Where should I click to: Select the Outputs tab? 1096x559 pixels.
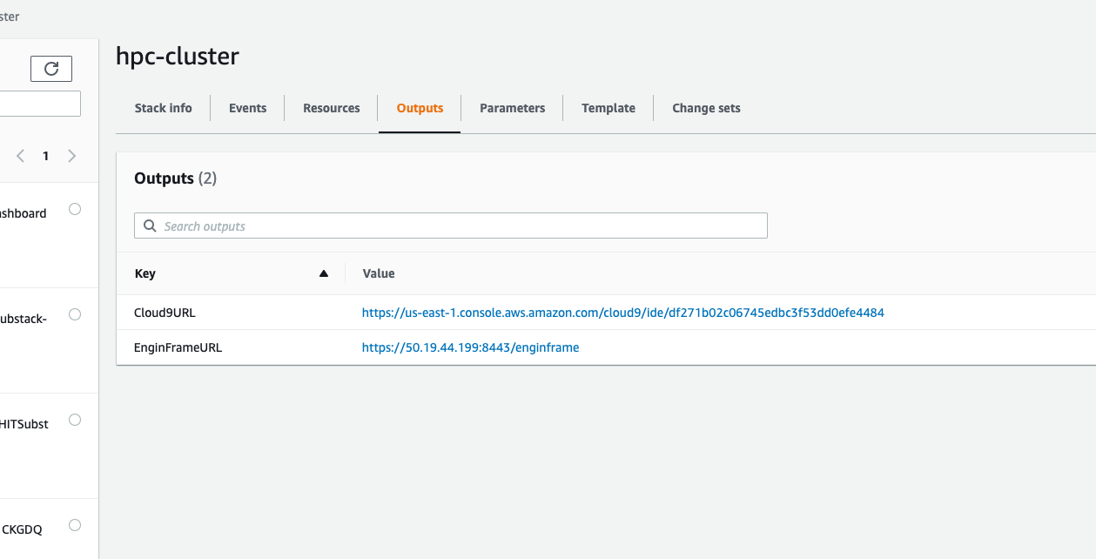tap(420, 108)
